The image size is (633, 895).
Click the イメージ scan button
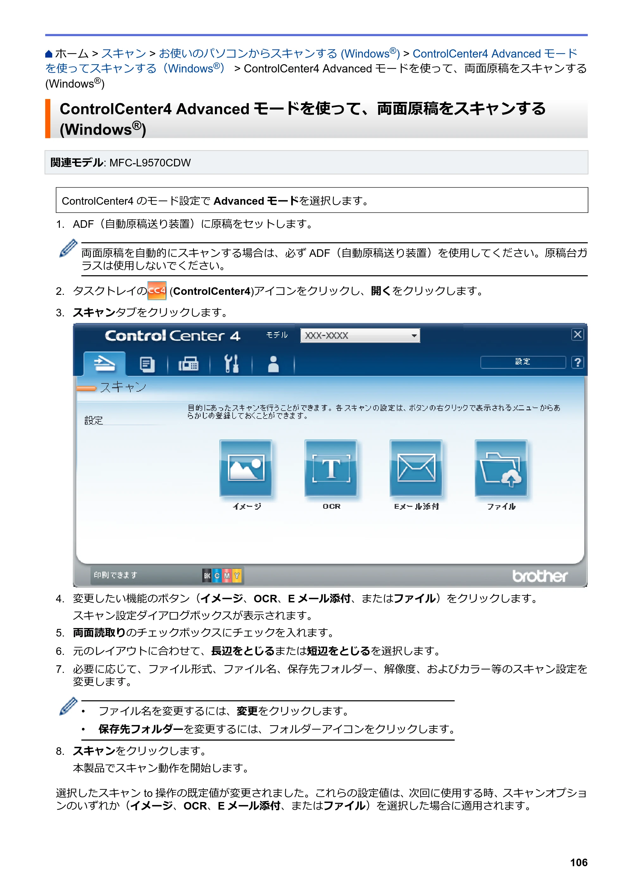pyautogui.click(x=246, y=468)
